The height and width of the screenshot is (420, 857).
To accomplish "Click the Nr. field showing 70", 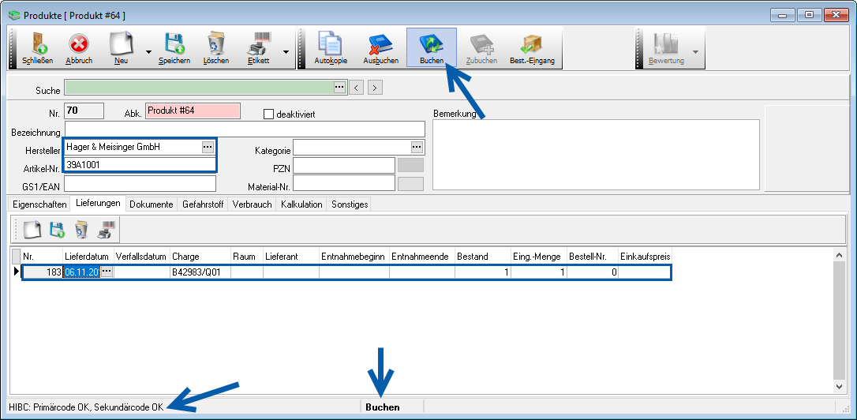I will click(x=84, y=111).
